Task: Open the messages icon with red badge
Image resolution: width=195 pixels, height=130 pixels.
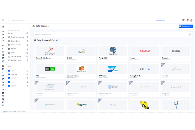Action: tap(183, 20)
